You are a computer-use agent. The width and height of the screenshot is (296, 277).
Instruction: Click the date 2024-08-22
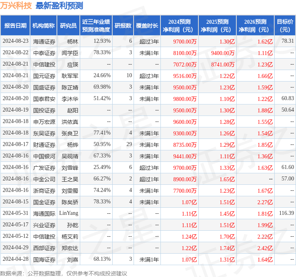(x=15, y=53)
